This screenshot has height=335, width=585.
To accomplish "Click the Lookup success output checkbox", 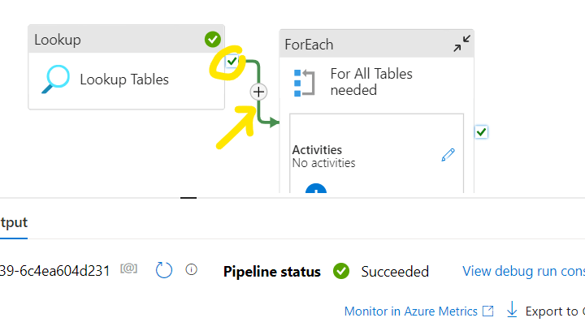I will click(x=232, y=62).
